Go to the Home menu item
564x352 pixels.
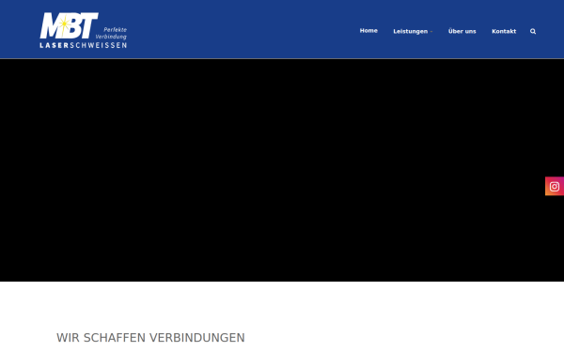pos(368,31)
